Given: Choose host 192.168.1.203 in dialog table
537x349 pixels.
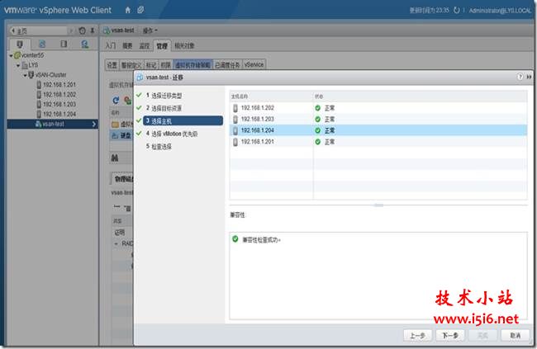Looking at the screenshot, I should coord(378,120).
